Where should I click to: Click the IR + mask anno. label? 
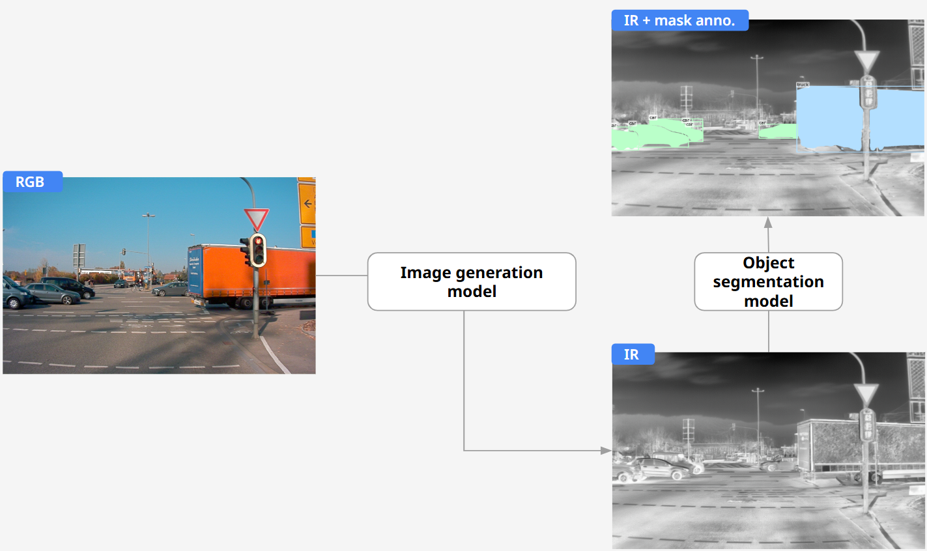click(x=679, y=20)
